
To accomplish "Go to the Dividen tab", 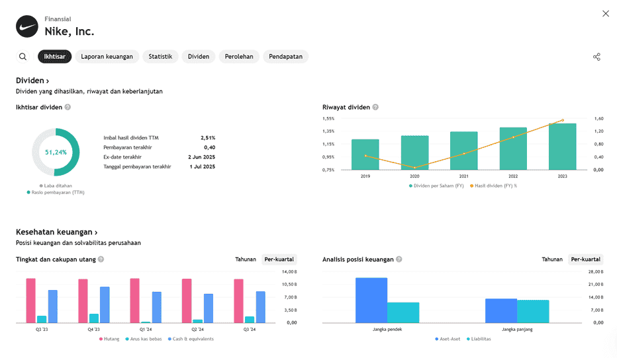I will [x=199, y=57].
